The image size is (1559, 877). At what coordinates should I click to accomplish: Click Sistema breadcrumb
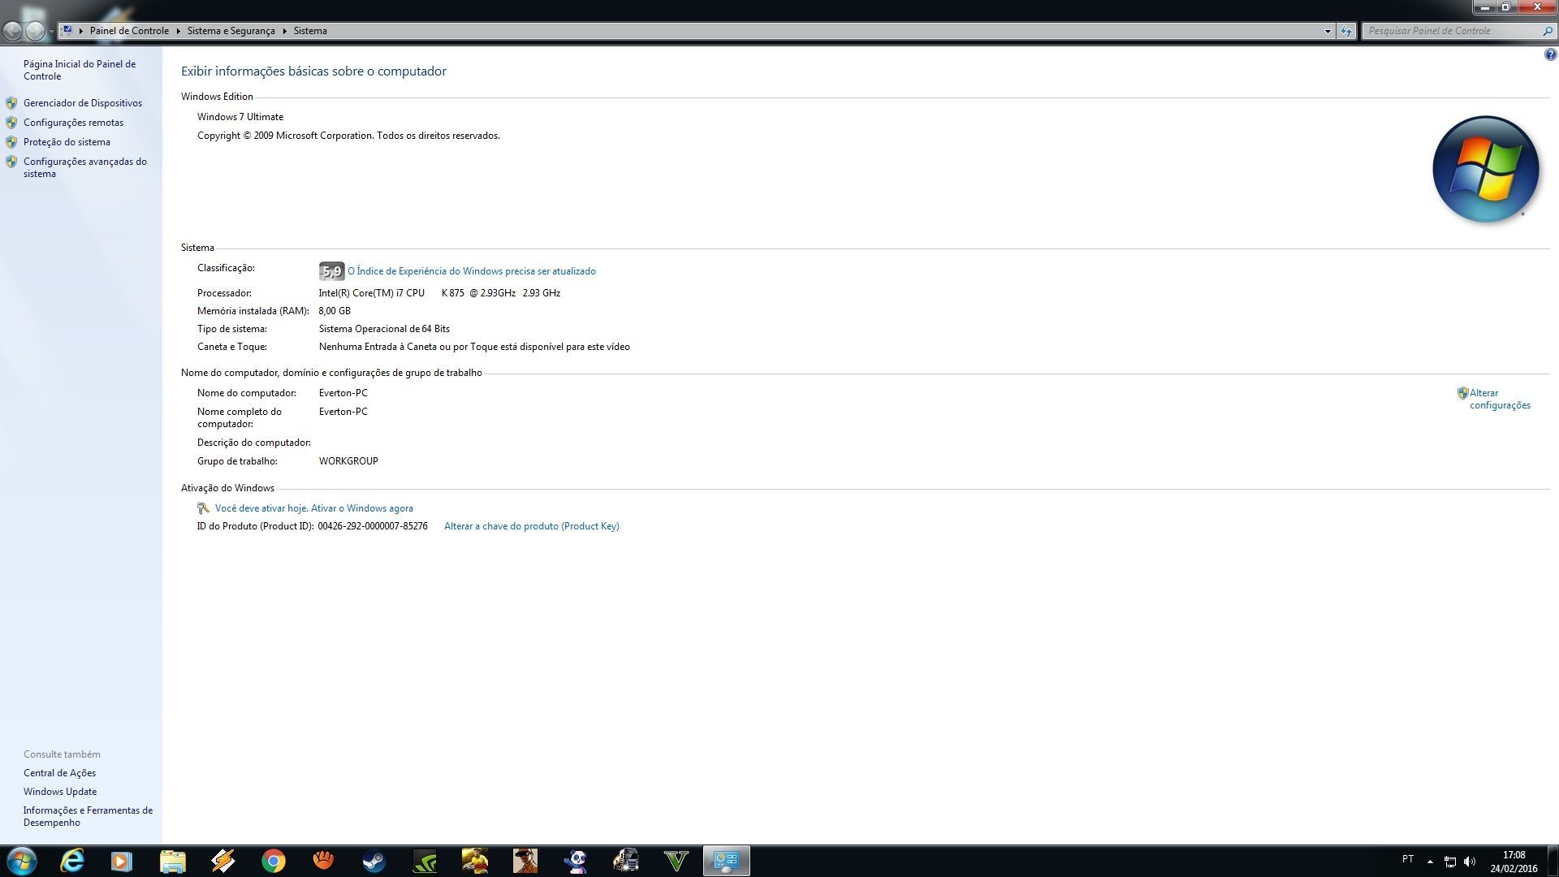(x=310, y=31)
